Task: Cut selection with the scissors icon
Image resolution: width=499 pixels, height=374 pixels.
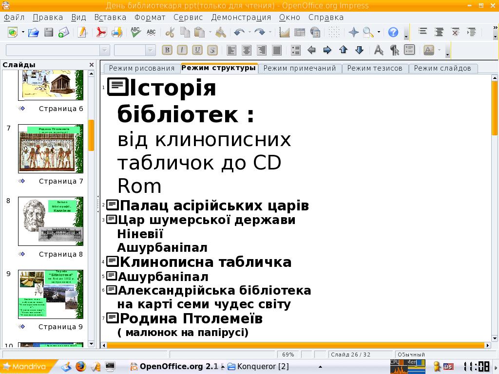Action: pos(170,32)
